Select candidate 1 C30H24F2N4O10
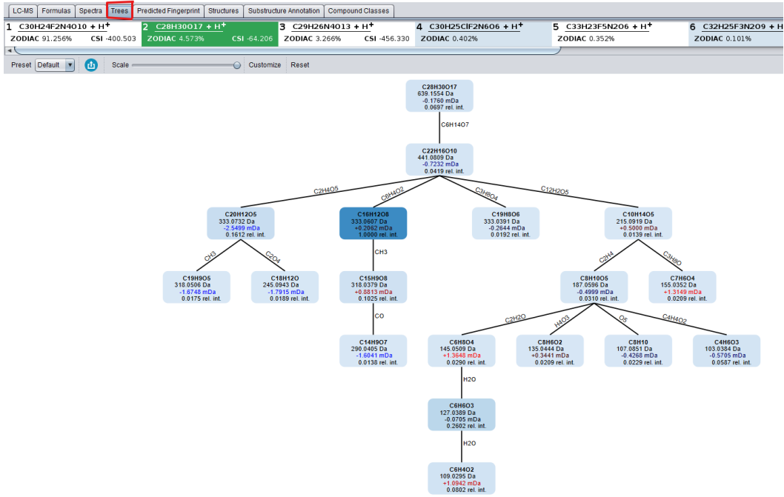Screen dimensions: 784x497 pyautogui.click(x=70, y=33)
